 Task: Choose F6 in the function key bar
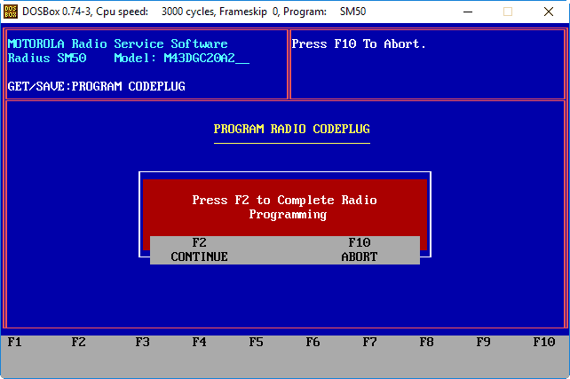pos(313,342)
